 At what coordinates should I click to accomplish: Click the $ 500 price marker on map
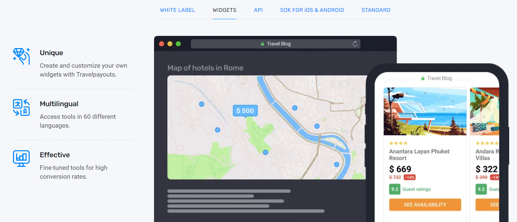coord(245,111)
